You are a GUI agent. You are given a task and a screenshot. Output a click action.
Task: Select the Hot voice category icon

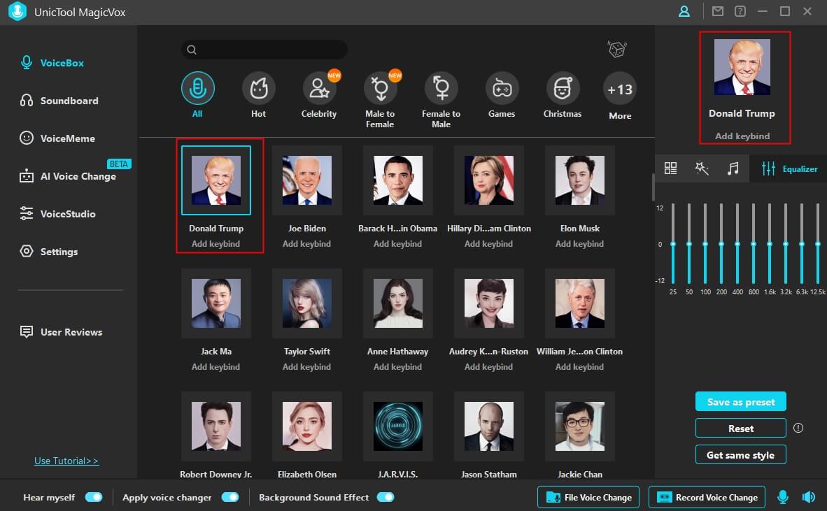click(x=258, y=89)
